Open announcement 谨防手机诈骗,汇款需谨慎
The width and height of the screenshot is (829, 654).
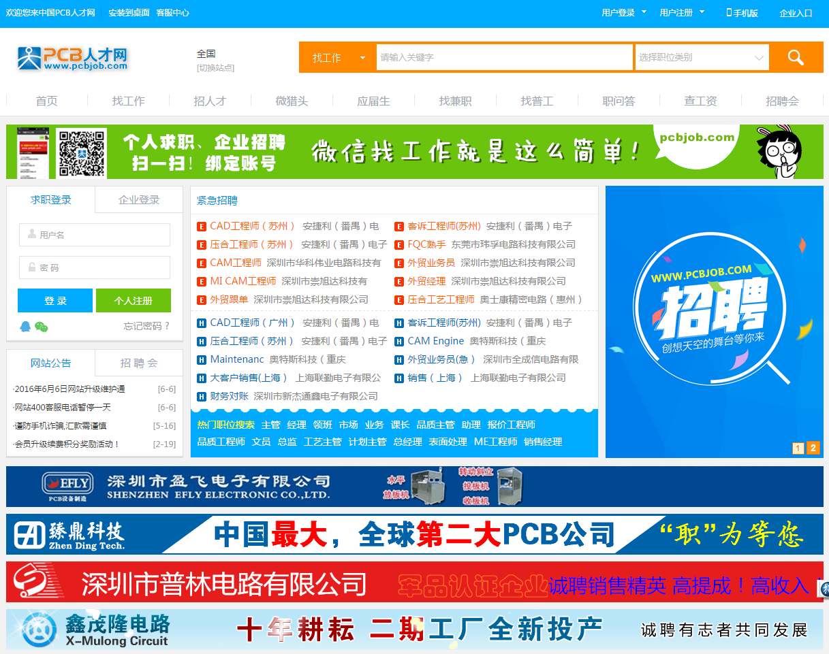(60, 426)
